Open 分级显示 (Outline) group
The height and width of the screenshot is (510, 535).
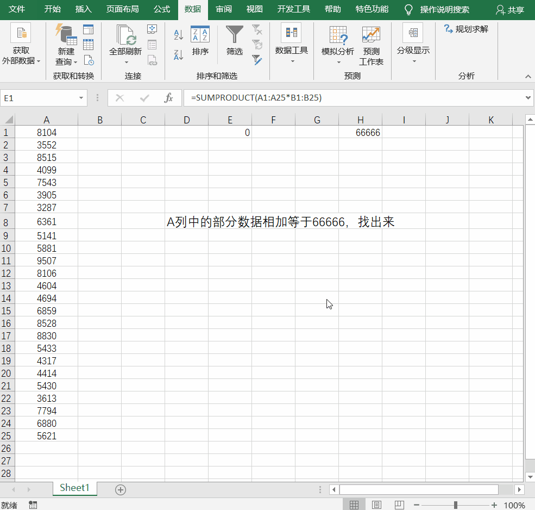(x=413, y=43)
